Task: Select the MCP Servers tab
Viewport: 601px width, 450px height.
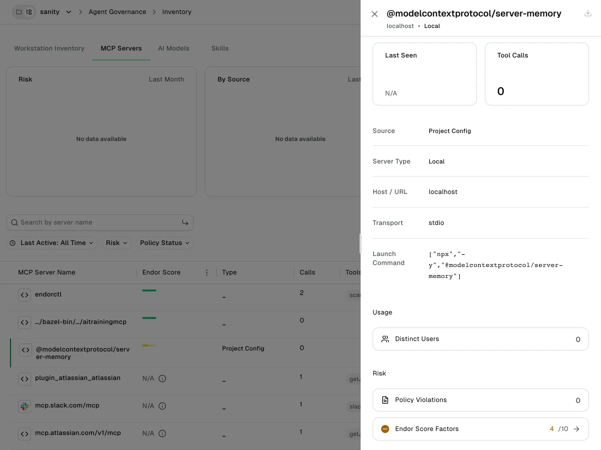Action: (x=121, y=48)
